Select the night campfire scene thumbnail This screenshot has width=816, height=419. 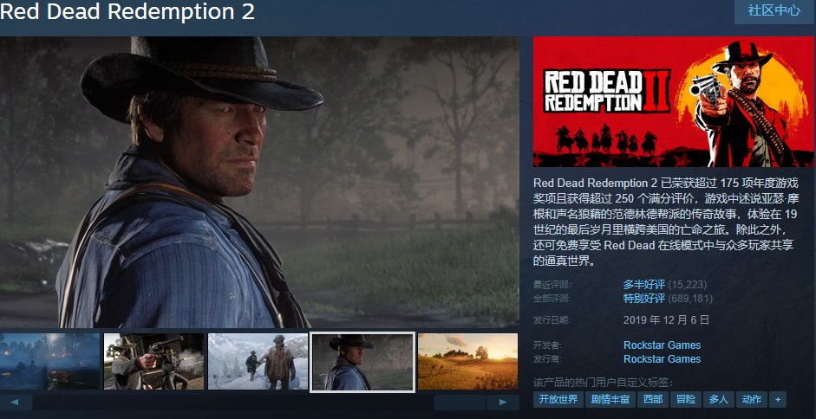(50, 361)
